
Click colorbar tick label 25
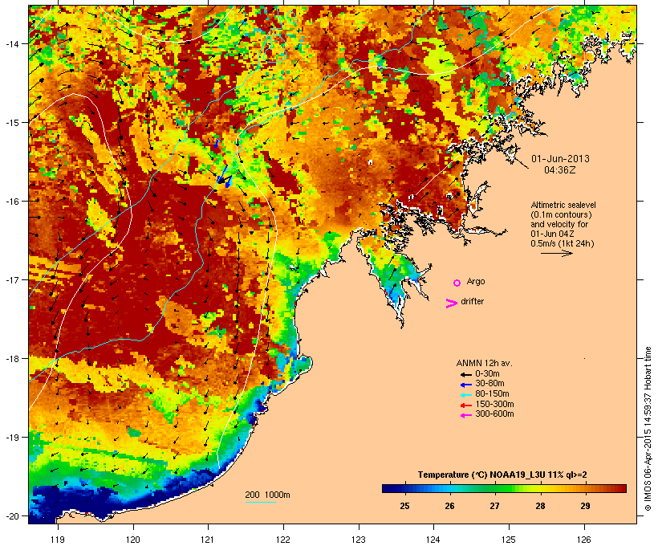pos(404,506)
